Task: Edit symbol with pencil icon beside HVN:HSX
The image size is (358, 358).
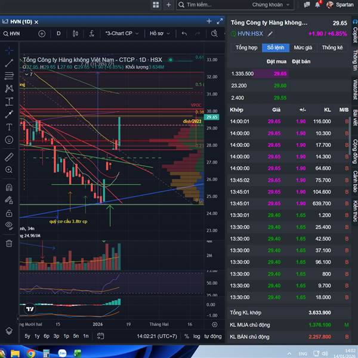Action: [x=270, y=34]
